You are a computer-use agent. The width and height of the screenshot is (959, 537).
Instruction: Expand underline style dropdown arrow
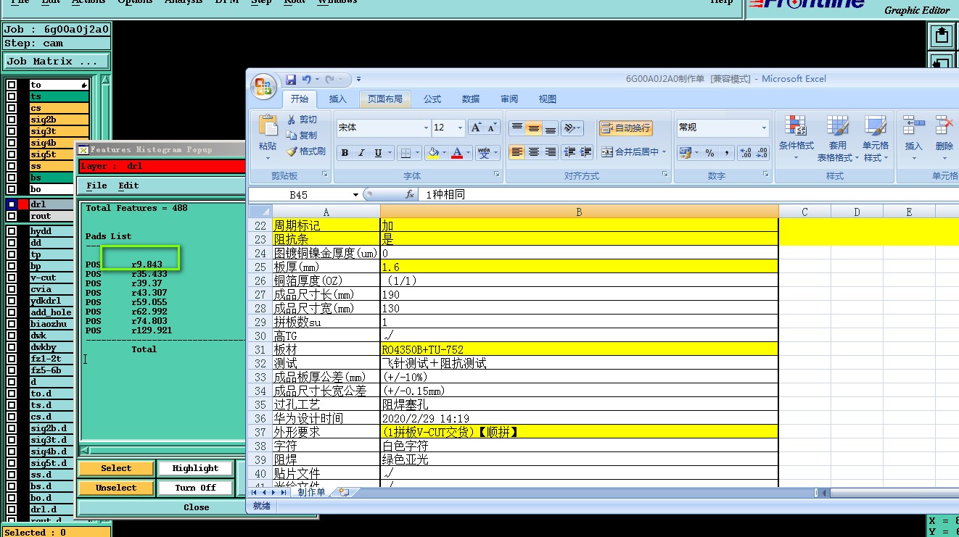389,153
